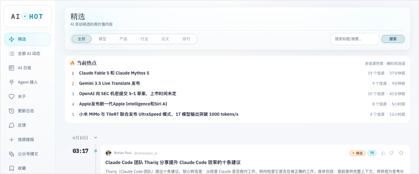This screenshot has height=174, width=419.
Task: Click the @rohanpaul_ai handle
Action: (x=145, y=153)
